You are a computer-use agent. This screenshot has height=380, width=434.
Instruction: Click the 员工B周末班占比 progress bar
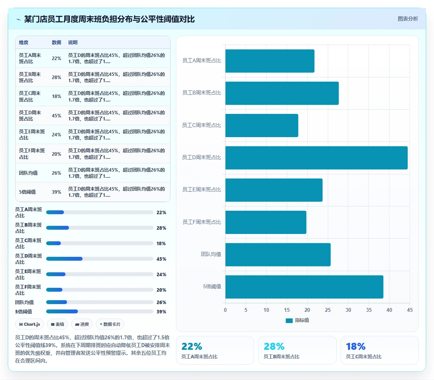point(100,228)
